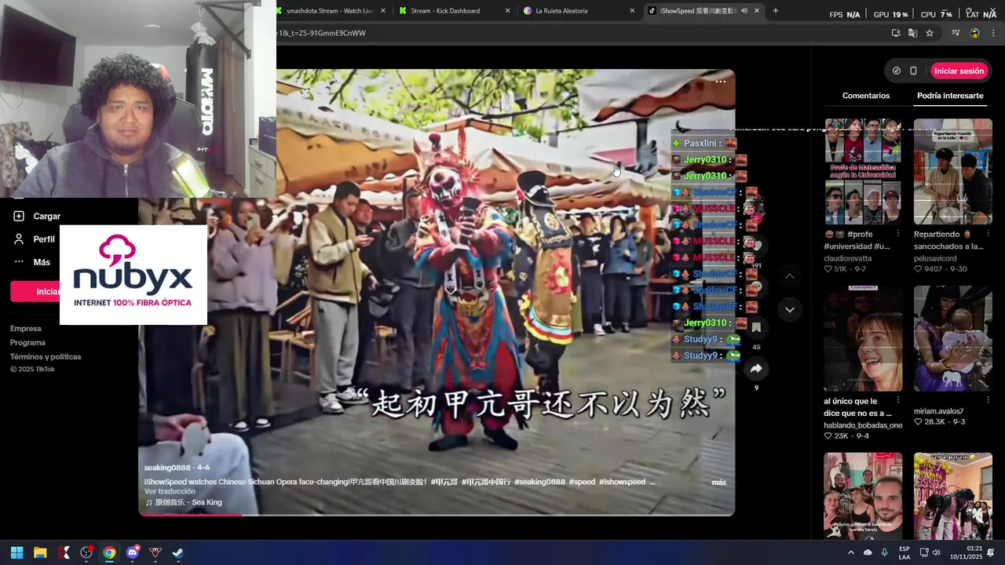Click the install app icon in the address bar
The height and width of the screenshot is (565, 1005).
click(x=896, y=33)
